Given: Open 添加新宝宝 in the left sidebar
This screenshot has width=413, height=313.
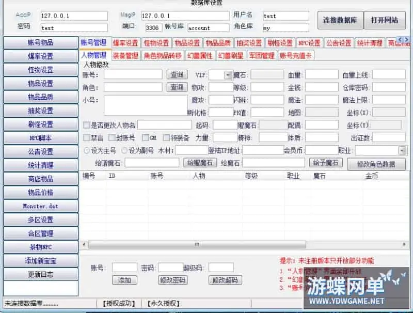Looking at the screenshot, I should click(x=41, y=261).
